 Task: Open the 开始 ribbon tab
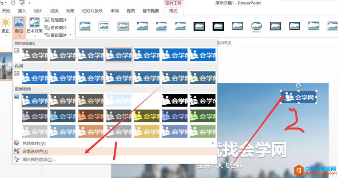coord(6,11)
